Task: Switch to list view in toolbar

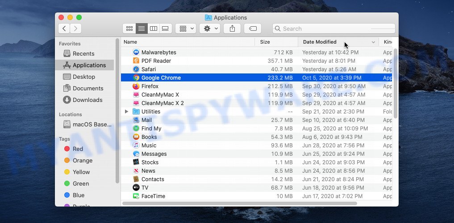Action: (x=142, y=28)
